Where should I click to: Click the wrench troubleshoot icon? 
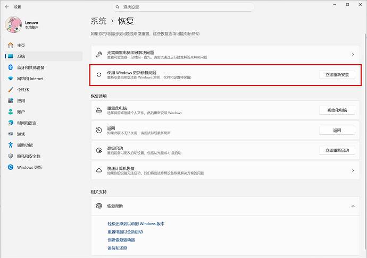click(99, 55)
